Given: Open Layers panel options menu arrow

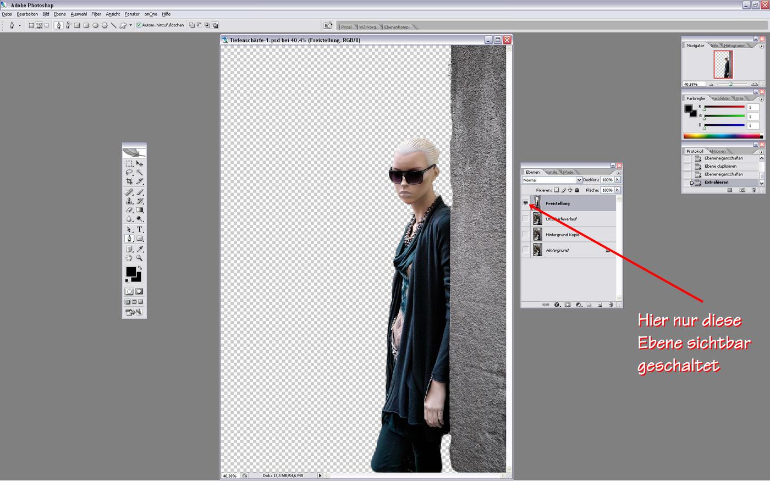Looking at the screenshot, I should pyautogui.click(x=619, y=173).
